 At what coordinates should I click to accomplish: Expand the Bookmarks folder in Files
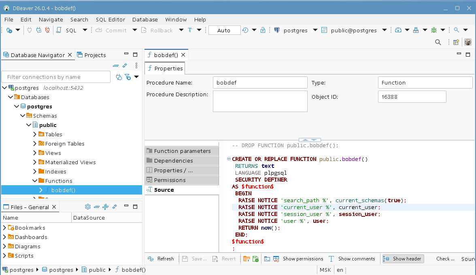pos(4,228)
